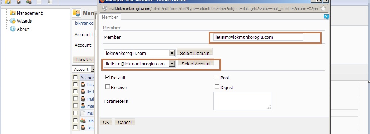370x134 pixels.
Task: Click the Parameters text area
Action: coord(242,101)
